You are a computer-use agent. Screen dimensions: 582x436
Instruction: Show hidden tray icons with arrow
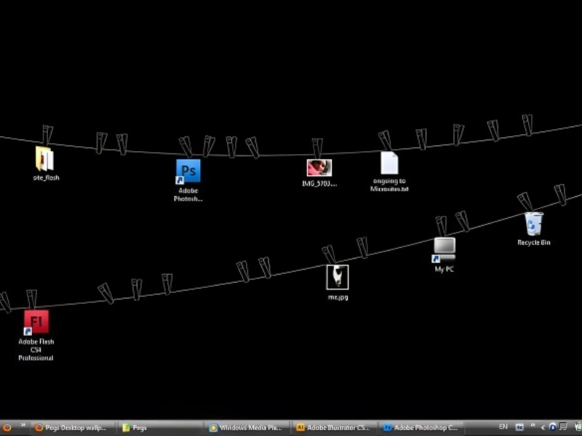(x=543, y=427)
